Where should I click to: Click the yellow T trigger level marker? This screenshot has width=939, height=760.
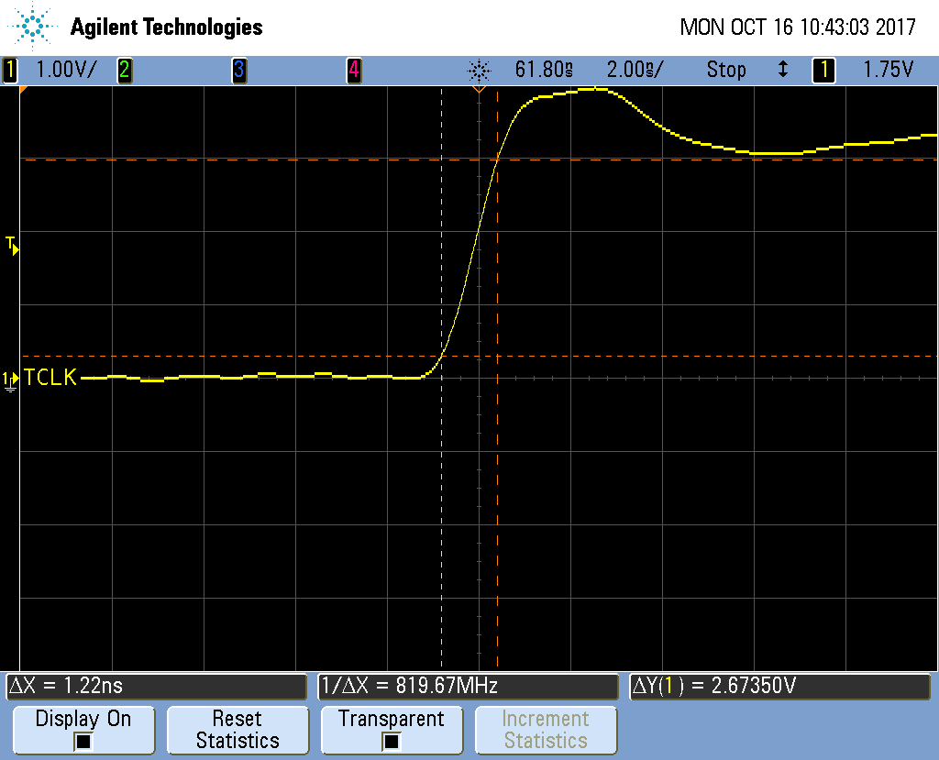[x=11, y=244]
